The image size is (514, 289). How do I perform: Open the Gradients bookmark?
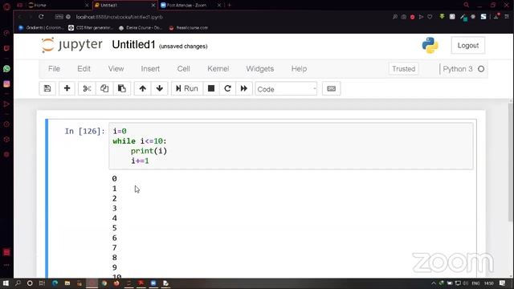(42, 28)
